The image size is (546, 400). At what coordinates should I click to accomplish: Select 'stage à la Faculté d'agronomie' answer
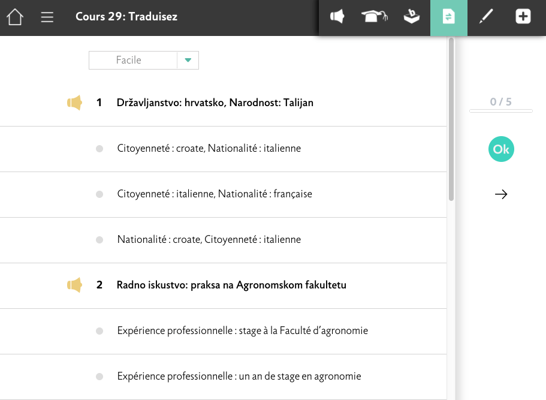click(x=242, y=331)
